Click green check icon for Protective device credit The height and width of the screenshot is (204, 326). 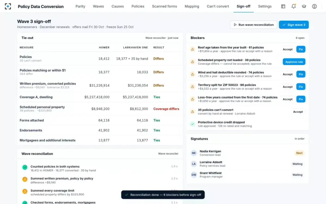192,124
